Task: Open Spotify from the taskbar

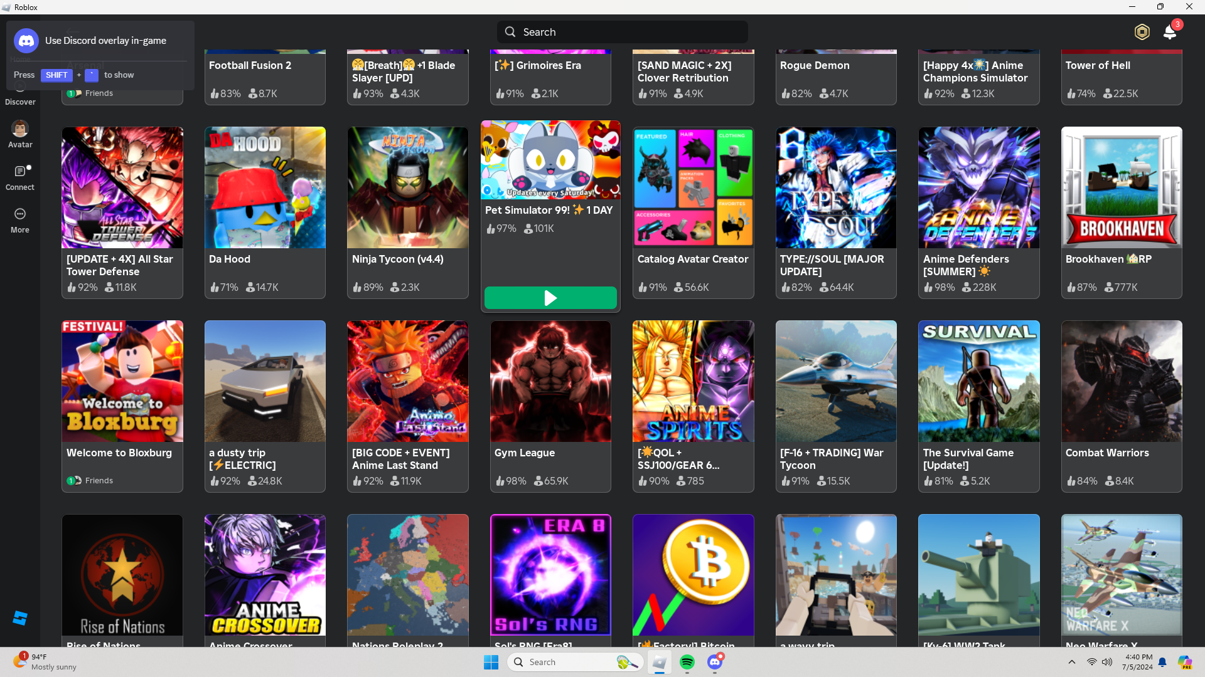Action: (x=687, y=662)
